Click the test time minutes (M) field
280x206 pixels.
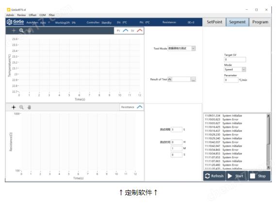tap(177, 148)
